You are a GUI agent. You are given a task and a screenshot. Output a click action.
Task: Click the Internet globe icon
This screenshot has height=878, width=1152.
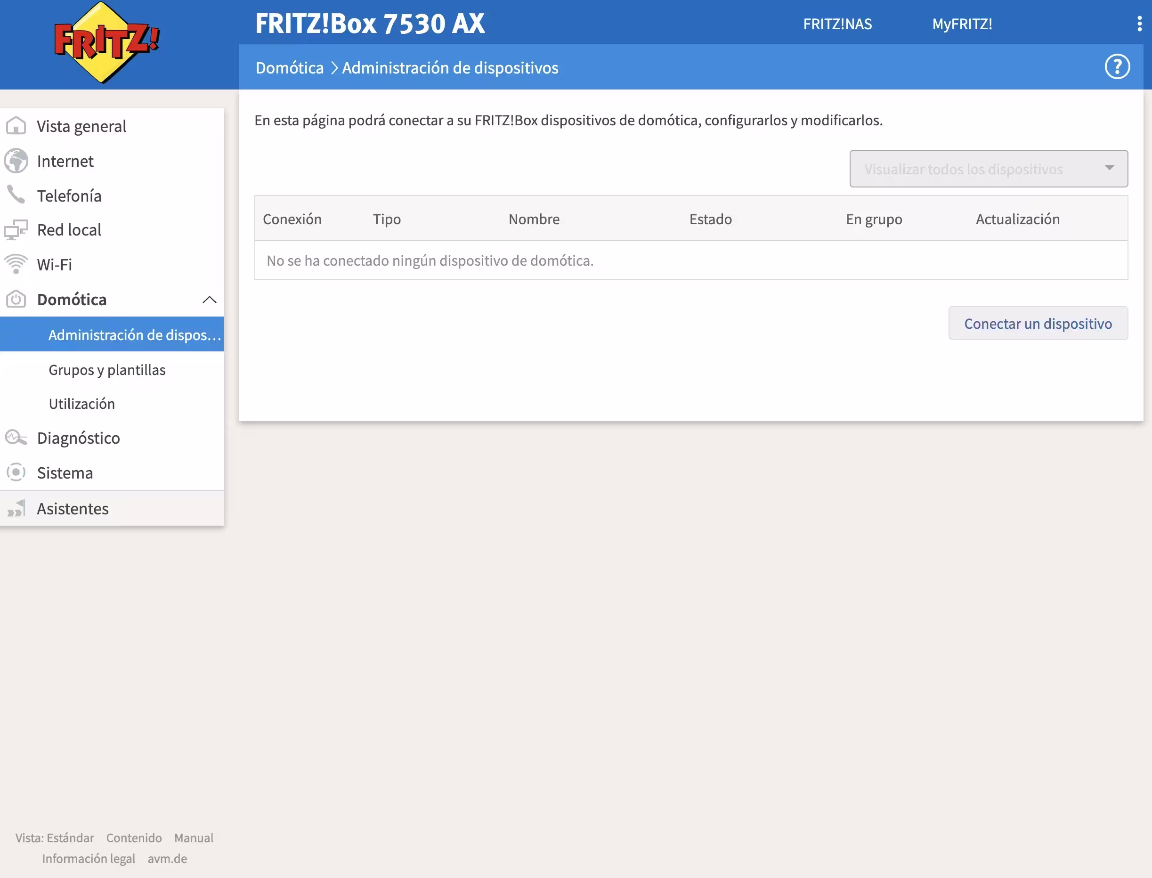pos(16,161)
